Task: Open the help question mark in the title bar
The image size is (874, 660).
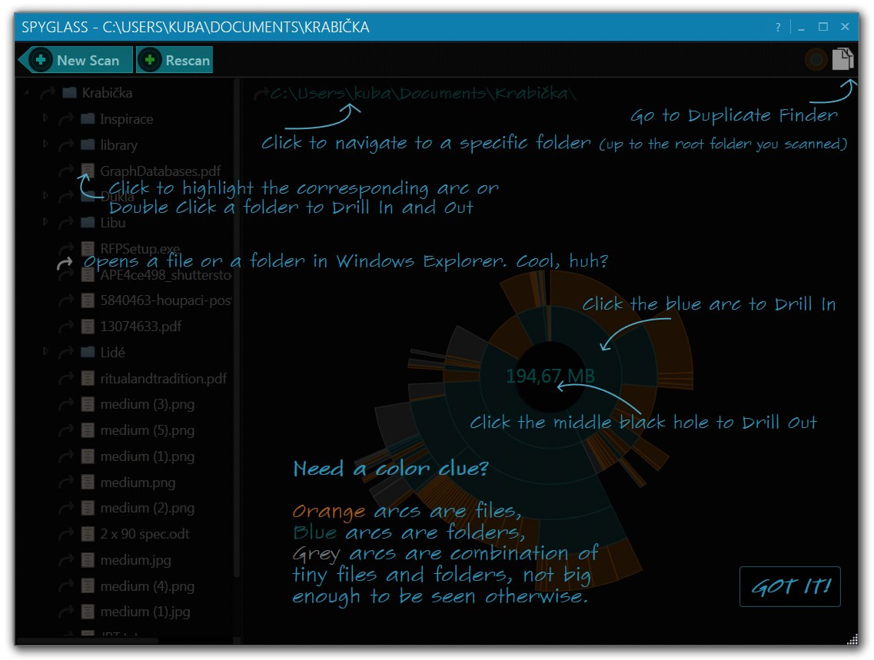Action: pyautogui.click(x=778, y=28)
